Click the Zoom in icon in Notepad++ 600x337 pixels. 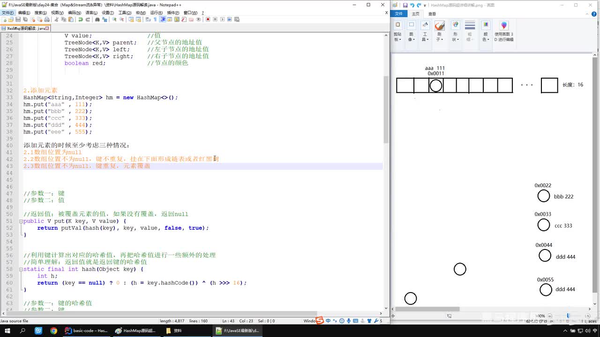[x=114, y=20]
